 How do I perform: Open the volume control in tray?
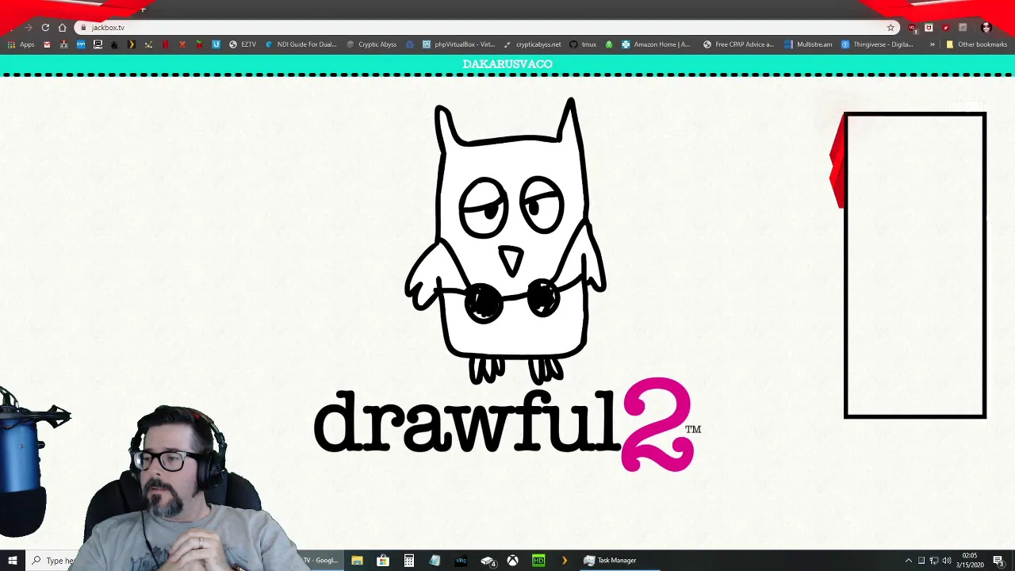pyautogui.click(x=947, y=561)
